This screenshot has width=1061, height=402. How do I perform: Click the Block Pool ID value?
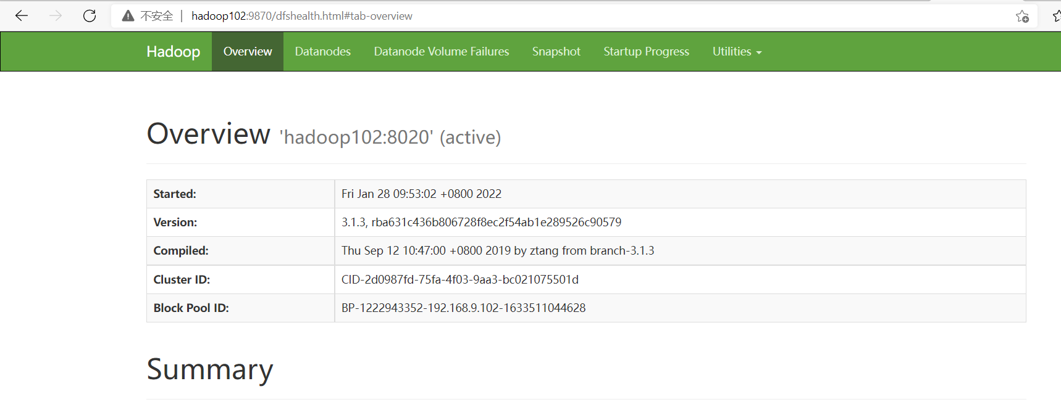click(463, 308)
